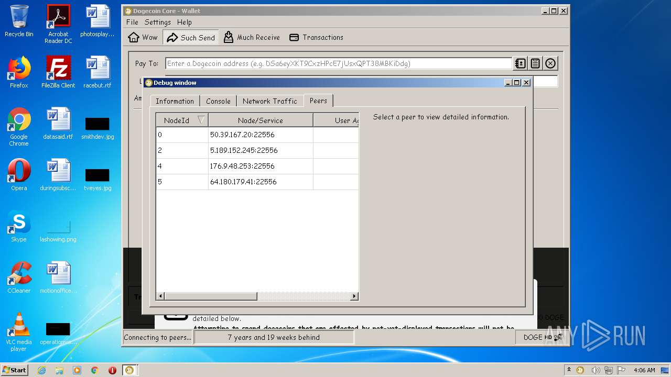
Task: Open the File menu
Action: 132,22
